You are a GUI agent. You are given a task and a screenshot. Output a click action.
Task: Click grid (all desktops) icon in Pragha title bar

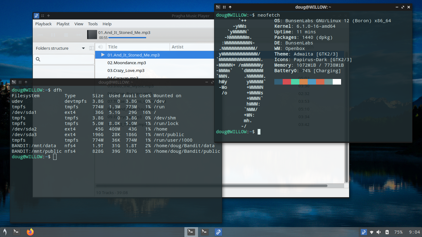43,16
